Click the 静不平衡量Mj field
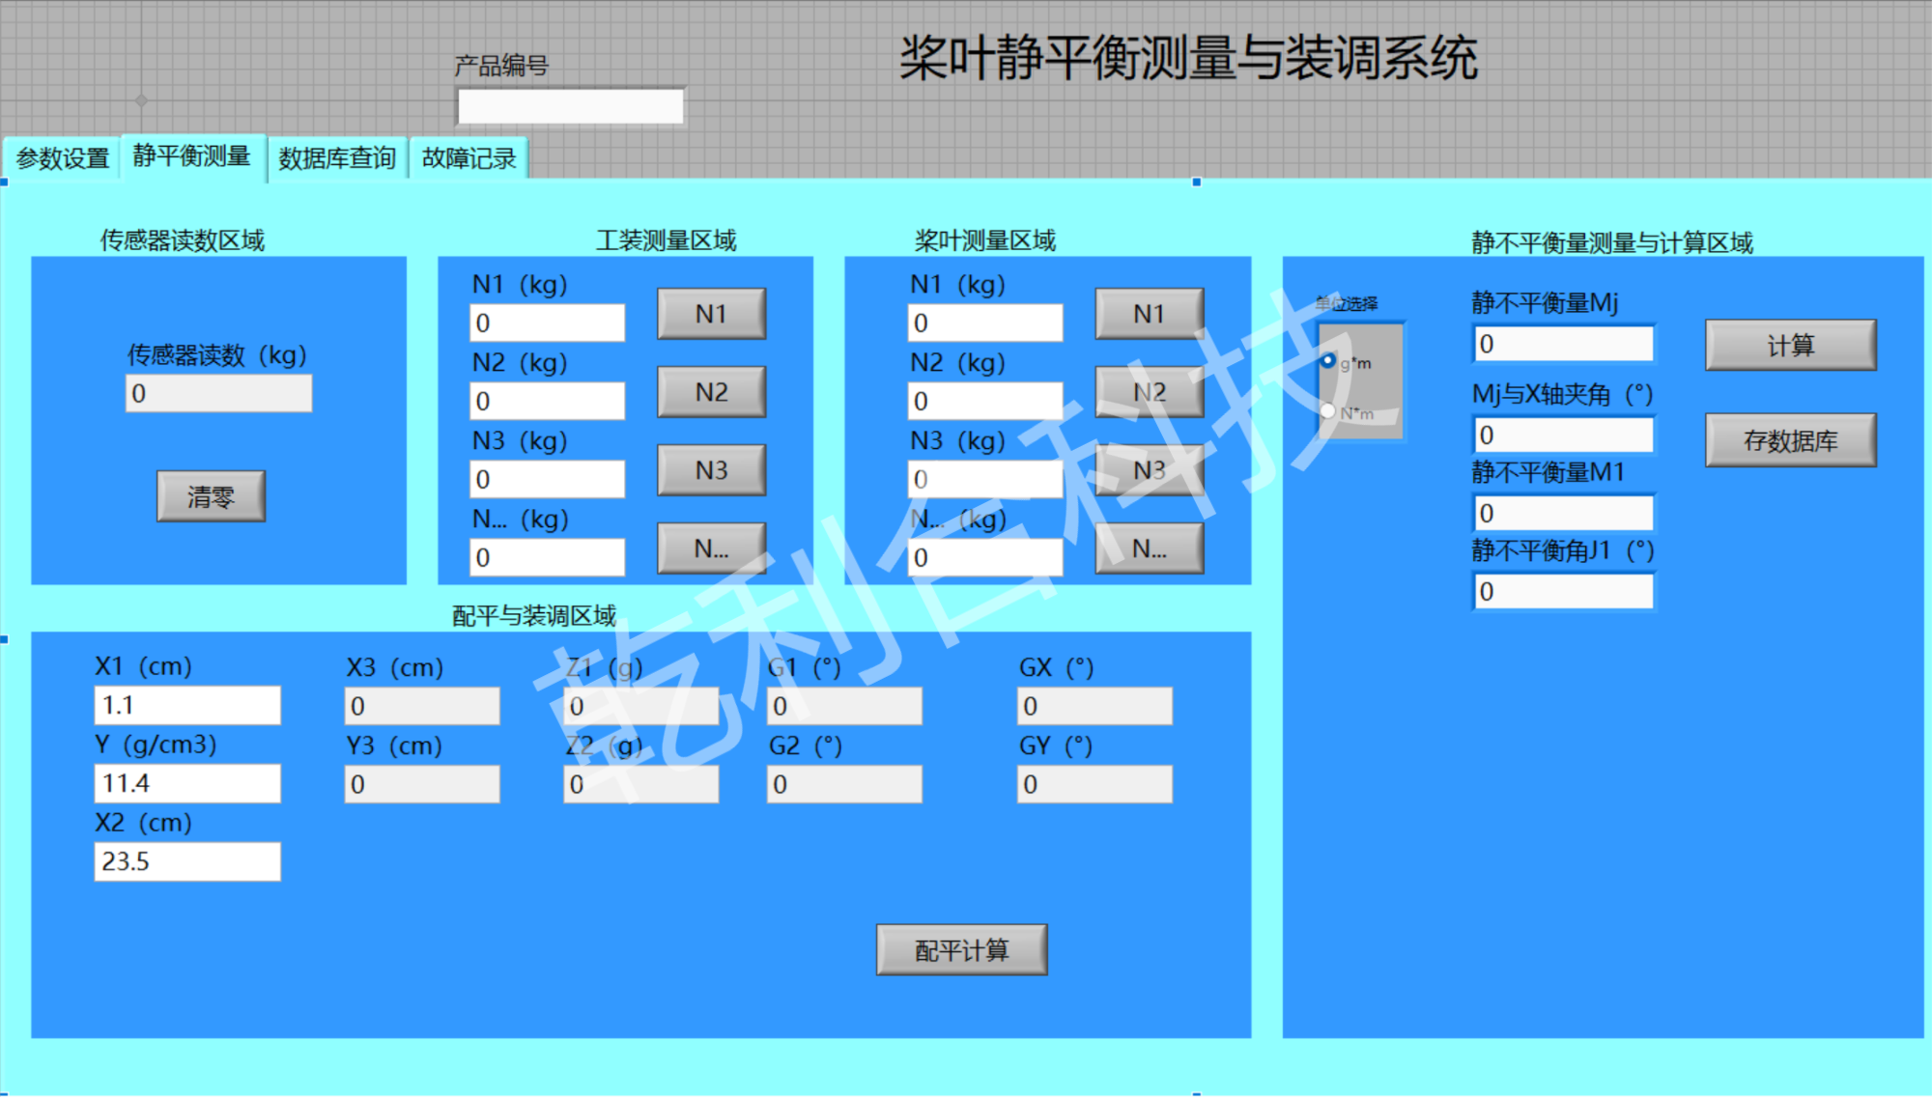The height and width of the screenshot is (1097, 1932). 1563,344
